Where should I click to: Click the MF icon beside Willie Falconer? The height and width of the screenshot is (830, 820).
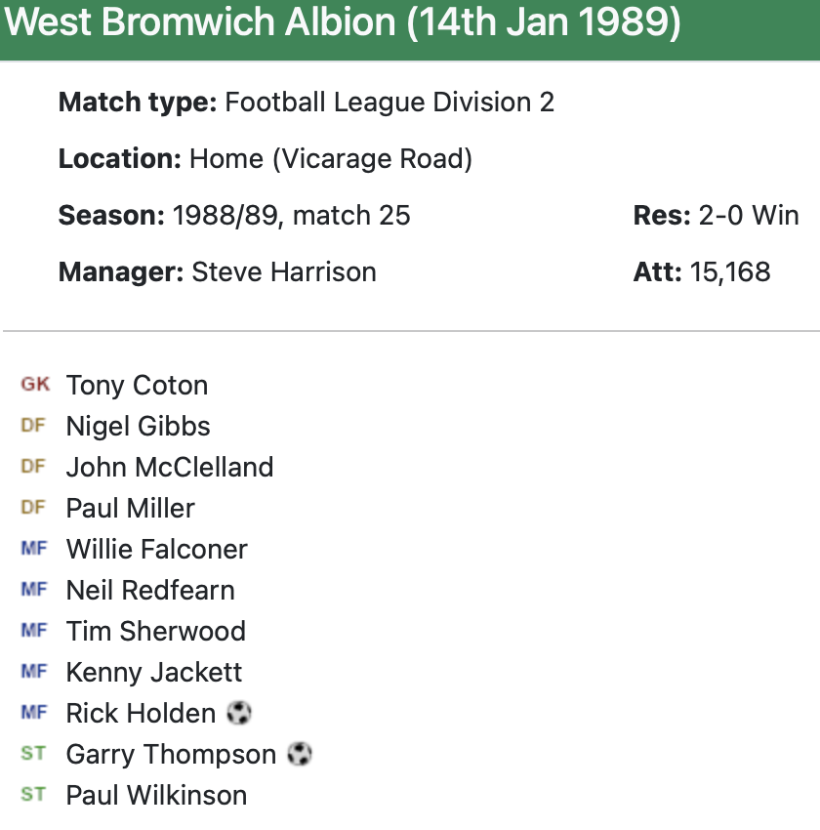[33, 549]
